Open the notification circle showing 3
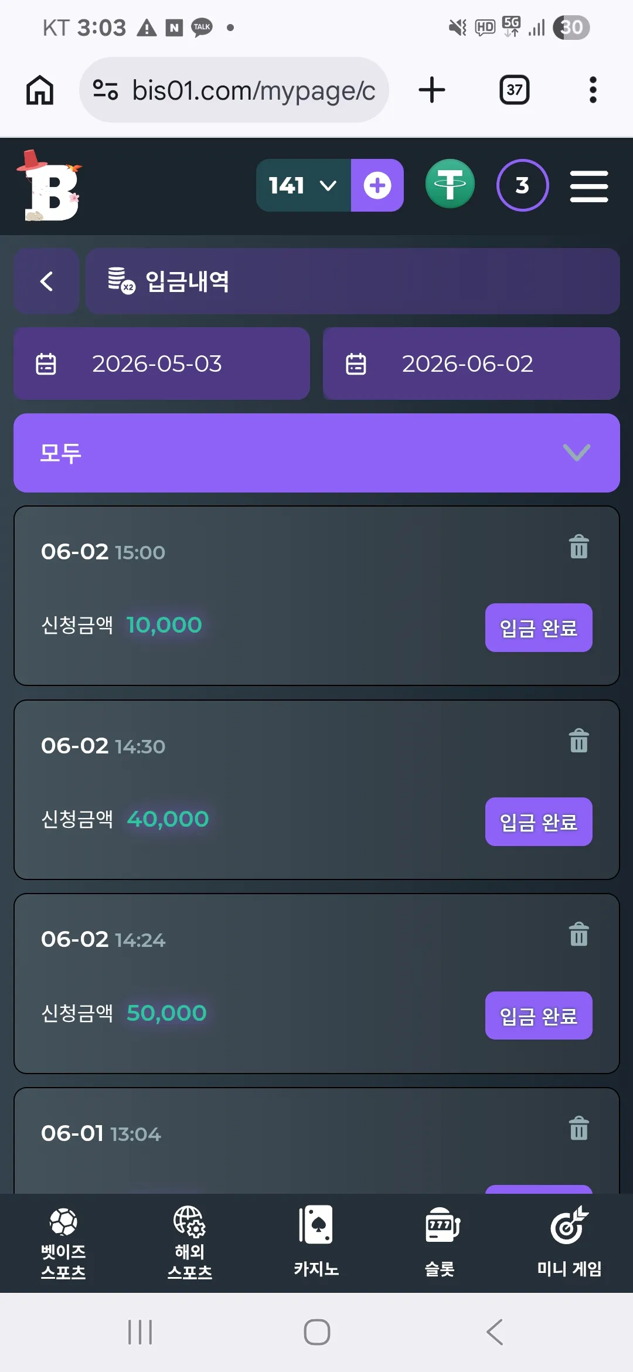The height and width of the screenshot is (1372, 633). coord(522,185)
